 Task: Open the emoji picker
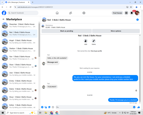(134, 107)
